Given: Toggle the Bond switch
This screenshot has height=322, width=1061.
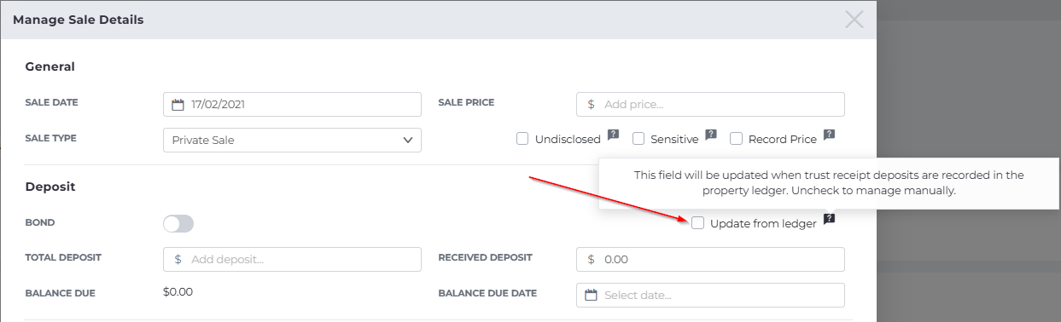Looking at the screenshot, I should click(x=178, y=223).
